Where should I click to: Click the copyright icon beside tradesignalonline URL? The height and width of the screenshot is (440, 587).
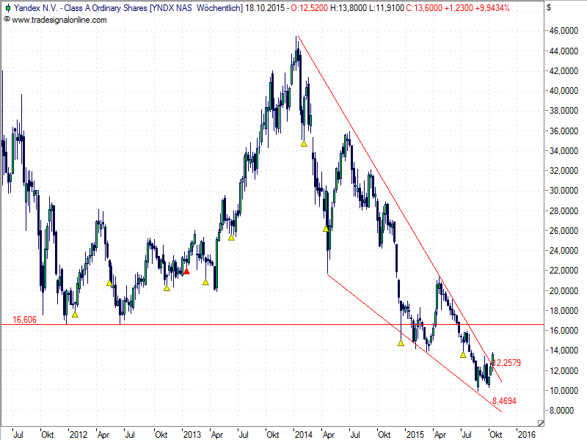7,20
